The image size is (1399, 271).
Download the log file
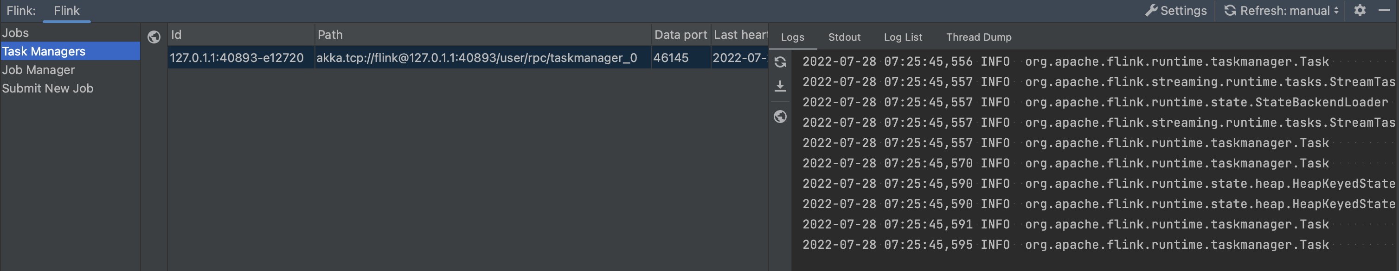tap(780, 86)
